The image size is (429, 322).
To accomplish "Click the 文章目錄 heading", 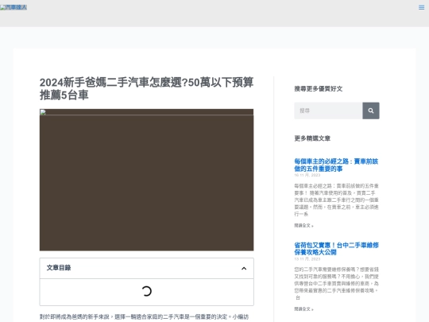I will [59, 268].
